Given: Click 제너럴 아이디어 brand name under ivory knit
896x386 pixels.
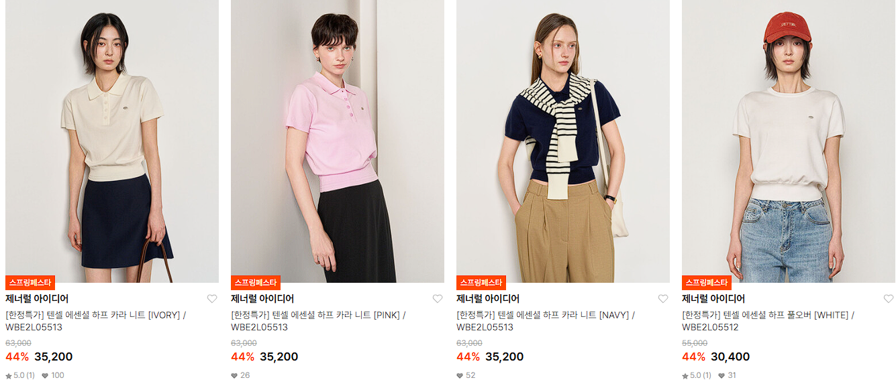Looking at the screenshot, I should [x=37, y=299].
